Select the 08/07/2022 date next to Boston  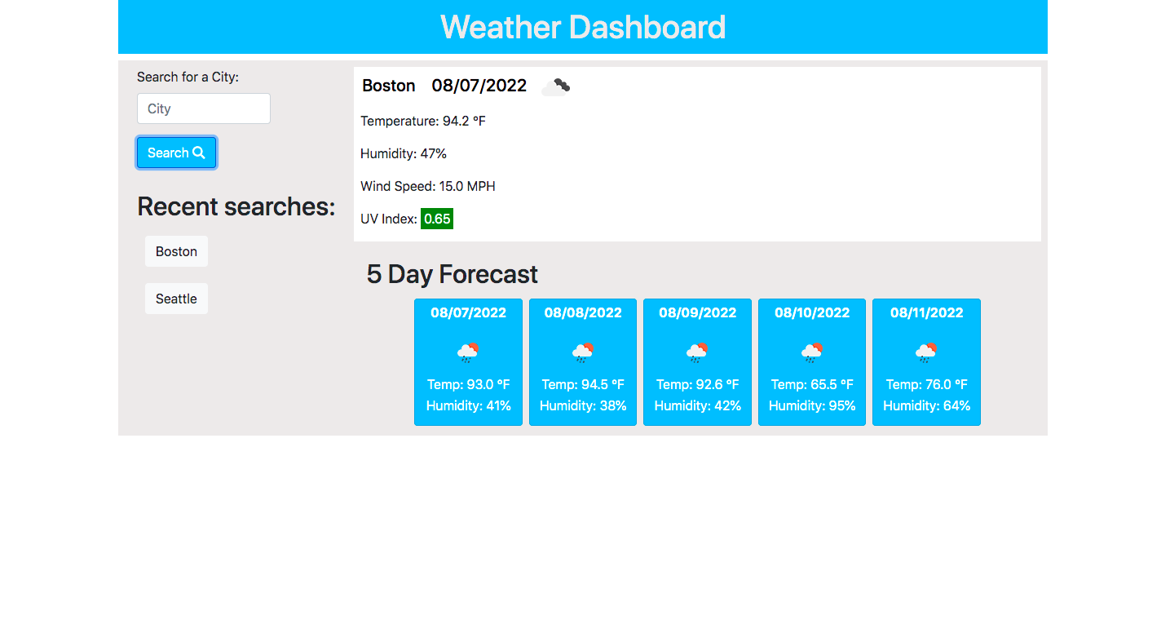click(479, 85)
